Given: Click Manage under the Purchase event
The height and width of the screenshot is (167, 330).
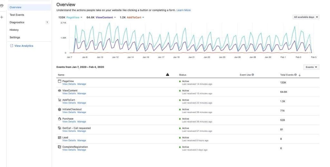Looking at the screenshot, I should [x=82, y=122].
